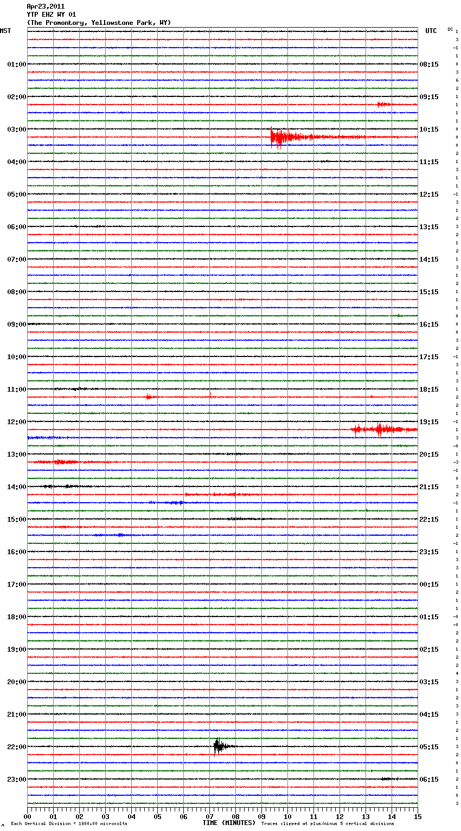Click the vertical division 1600.00 microvolts note

[69, 824]
